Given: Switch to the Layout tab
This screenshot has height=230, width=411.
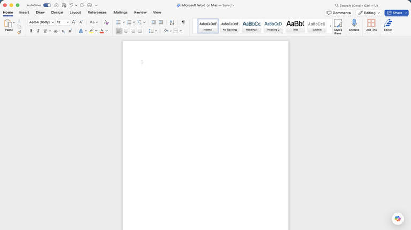Looking at the screenshot, I should (x=75, y=12).
